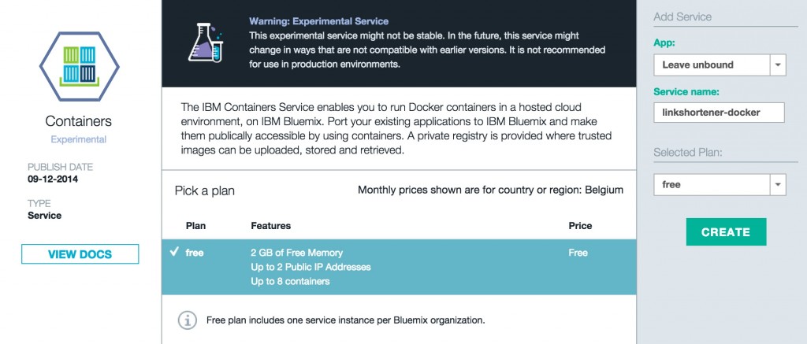Viewport: 807px width, 344px height.
Task: Click the Free price cell
Action: (578, 253)
